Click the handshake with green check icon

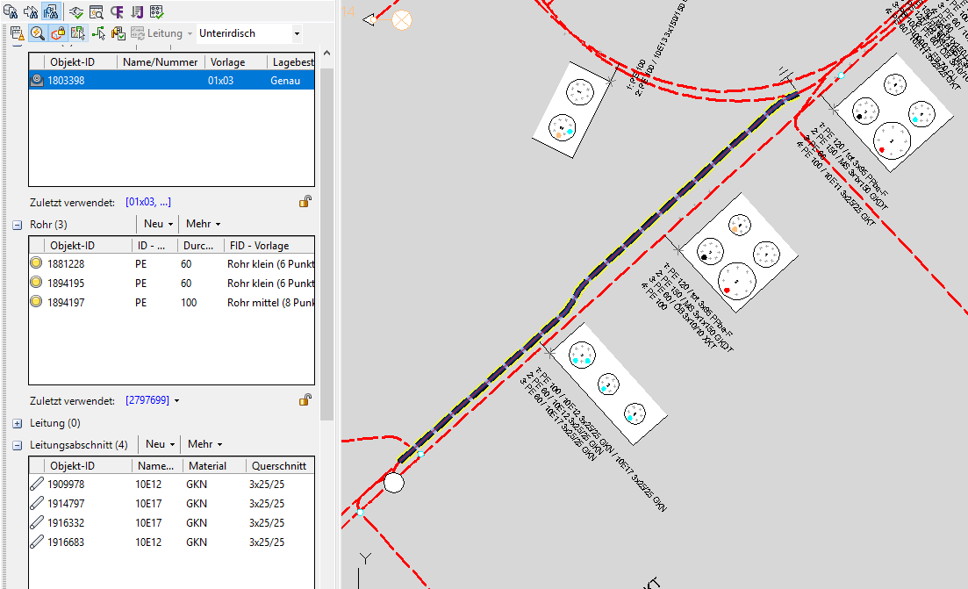click(76, 11)
